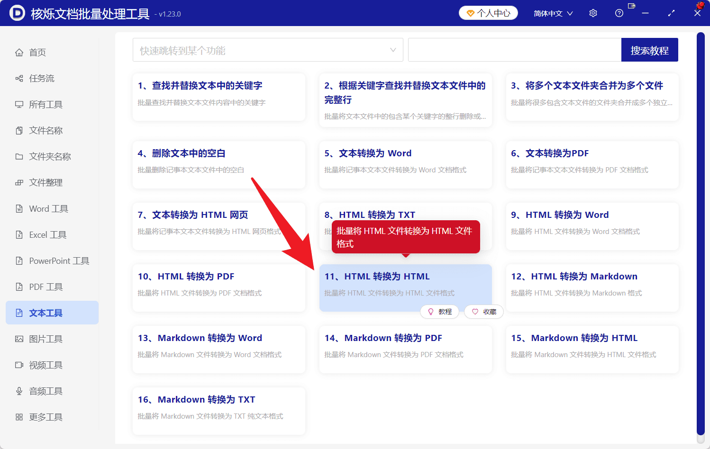Click the PowerPoint 工具 slide icon
Screen dimensions: 710x449
click(19, 260)
